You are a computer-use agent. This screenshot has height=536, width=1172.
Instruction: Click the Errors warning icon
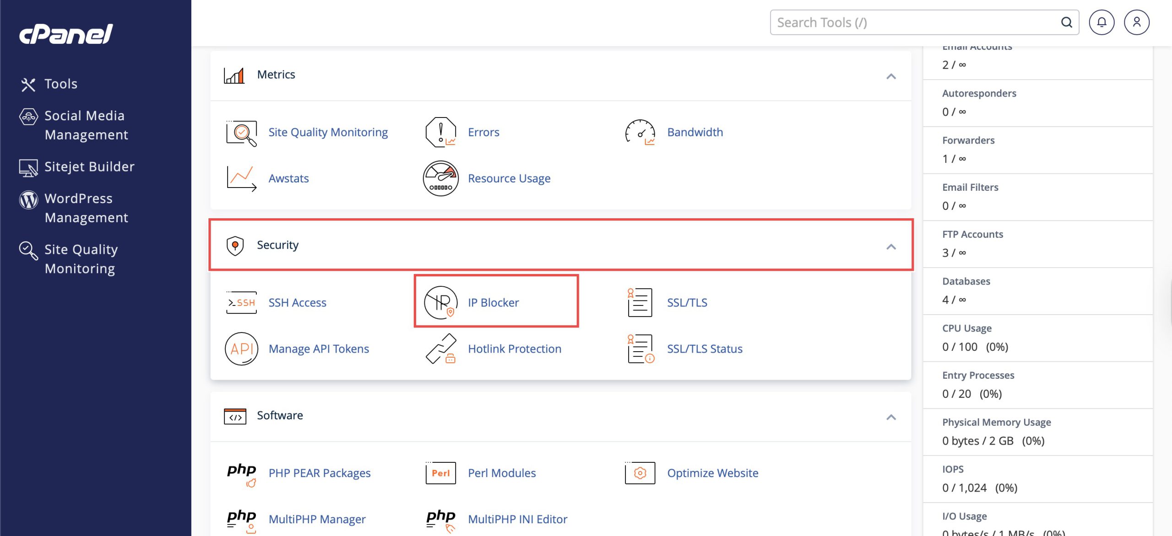[440, 132]
